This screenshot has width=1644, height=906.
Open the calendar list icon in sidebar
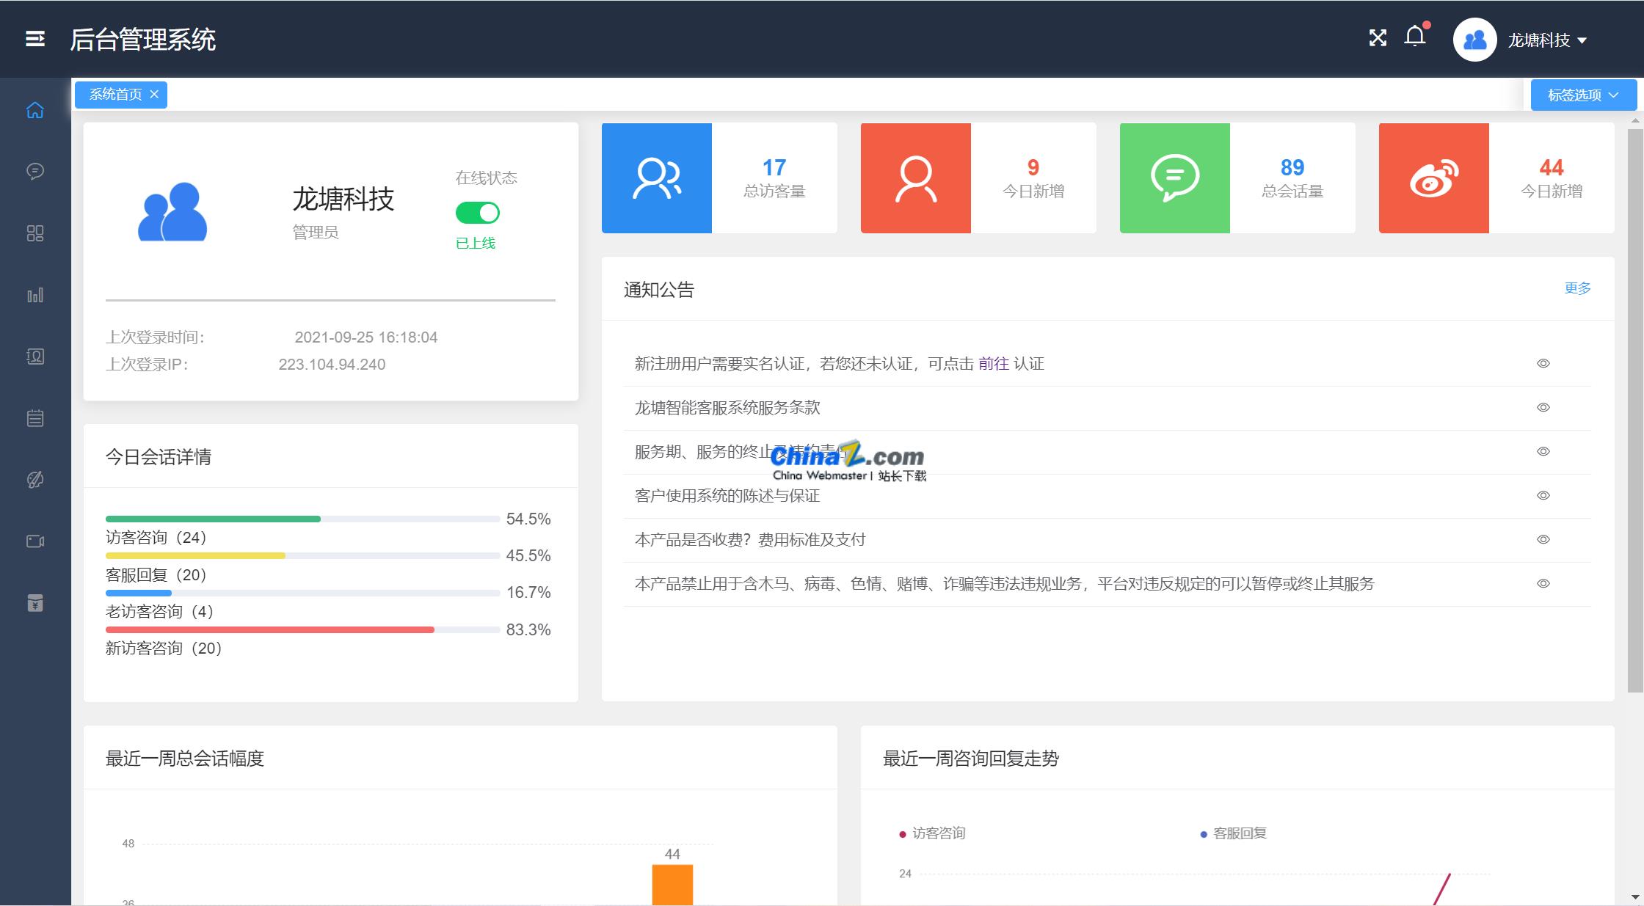[x=35, y=418]
